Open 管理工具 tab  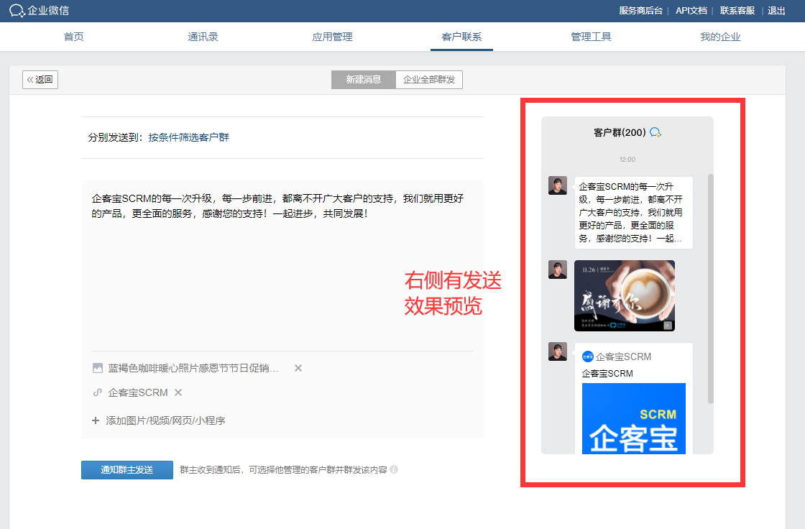tap(591, 37)
